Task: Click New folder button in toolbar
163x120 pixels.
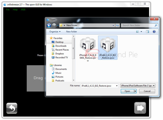Action: click(x=72, y=32)
